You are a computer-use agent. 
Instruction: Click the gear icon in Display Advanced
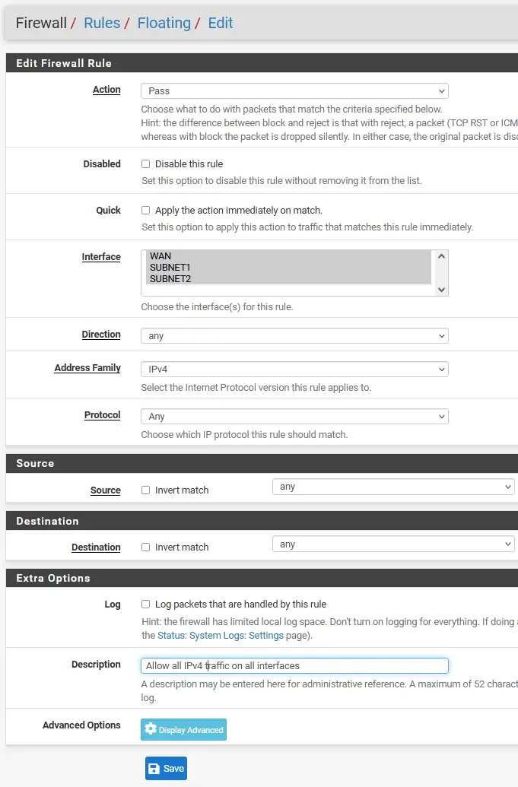tap(150, 730)
